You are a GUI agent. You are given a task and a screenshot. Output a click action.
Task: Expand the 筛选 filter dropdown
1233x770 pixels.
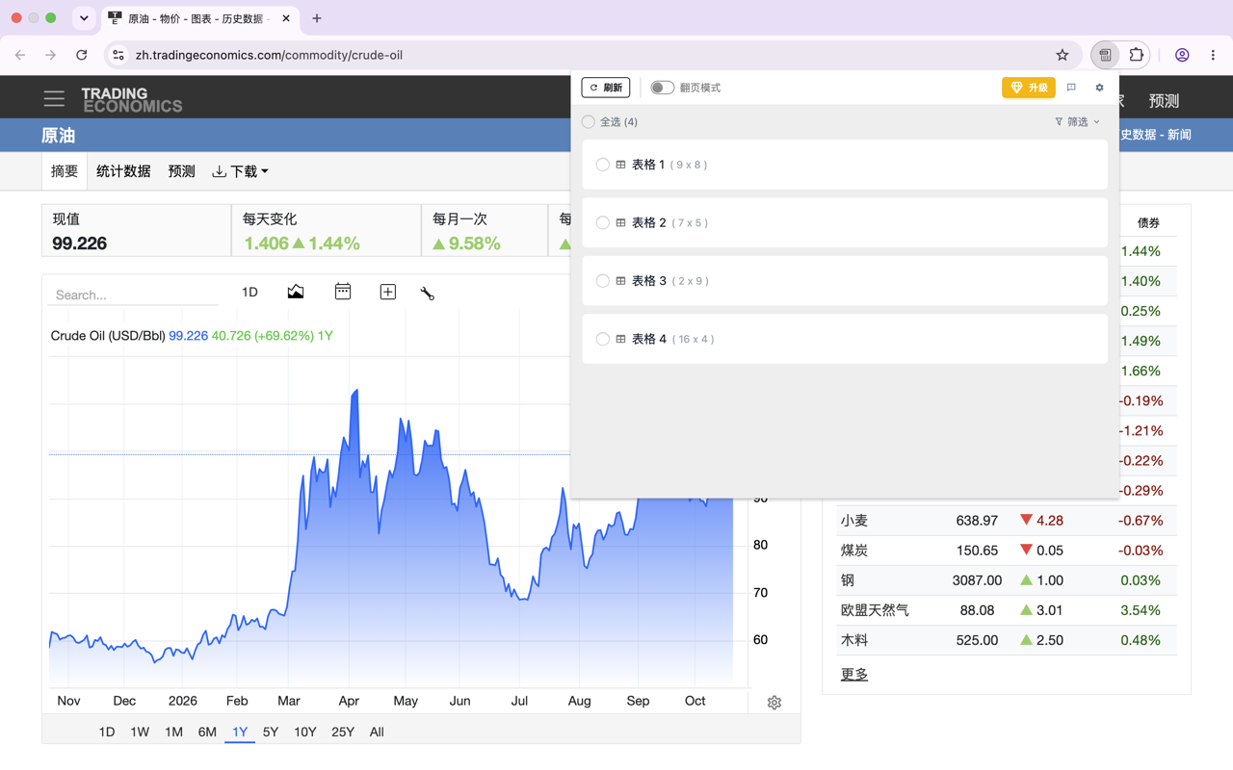[1077, 122]
